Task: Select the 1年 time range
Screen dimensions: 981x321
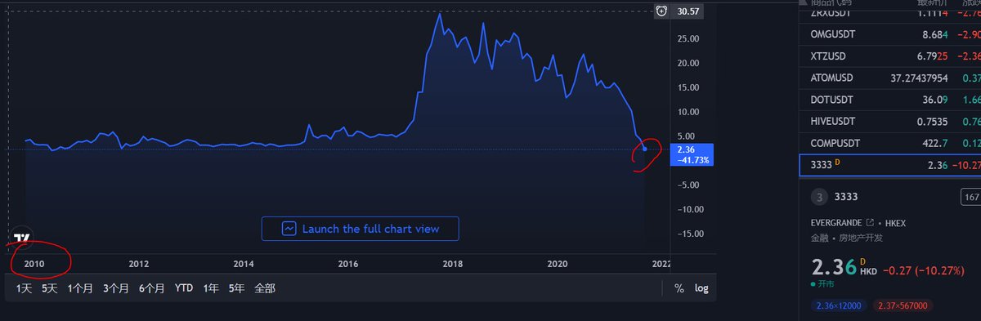Action: 211,288
